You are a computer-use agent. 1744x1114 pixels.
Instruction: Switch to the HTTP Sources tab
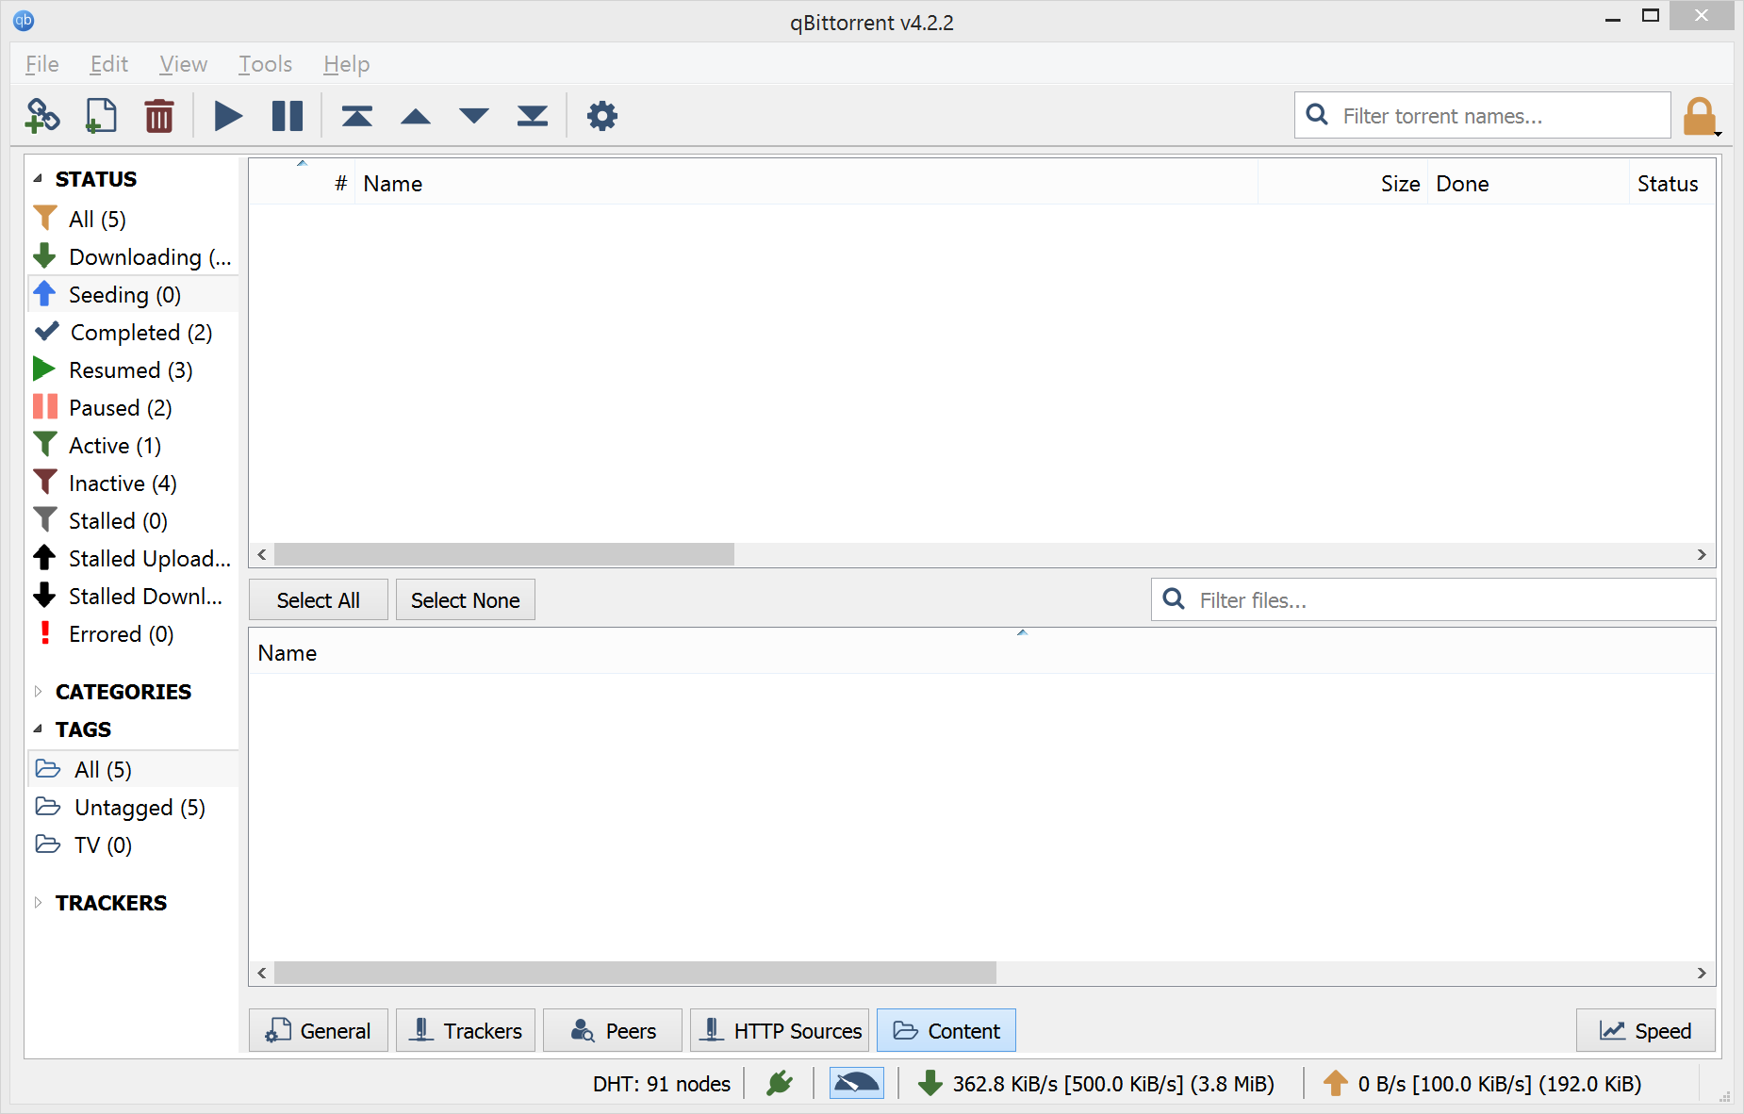pos(780,1030)
